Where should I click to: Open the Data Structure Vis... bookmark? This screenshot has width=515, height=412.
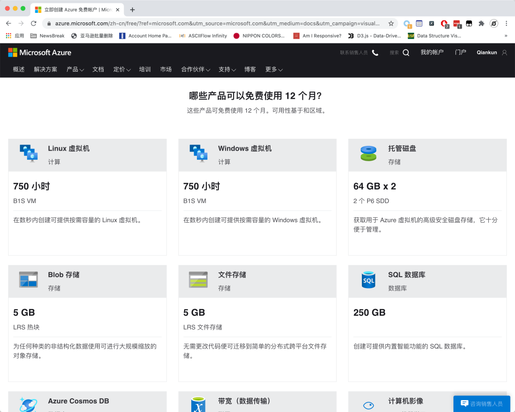tap(434, 35)
